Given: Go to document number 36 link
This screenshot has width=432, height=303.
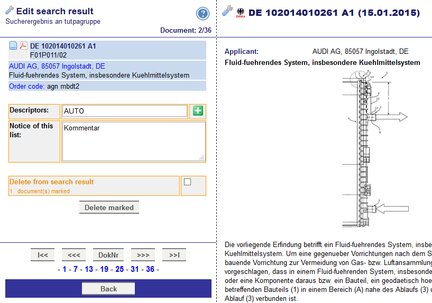Looking at the screenshot, I should pyautogui.click(x=150, y=269).
